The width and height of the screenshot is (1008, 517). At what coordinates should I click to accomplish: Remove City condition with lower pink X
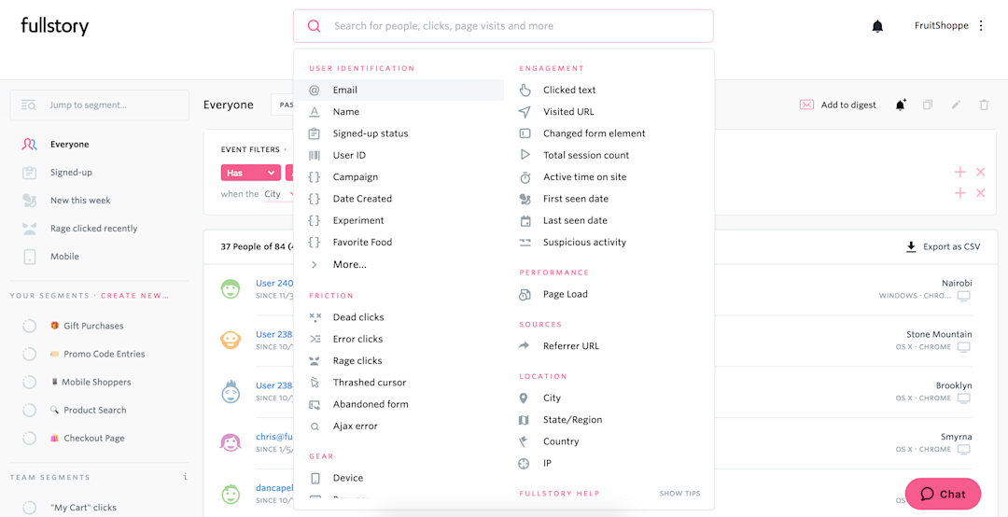980,193
